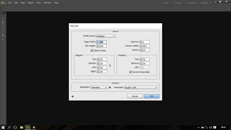Select the Text tool in the toolbox
The image size is (231, 130).
(3, 26)
